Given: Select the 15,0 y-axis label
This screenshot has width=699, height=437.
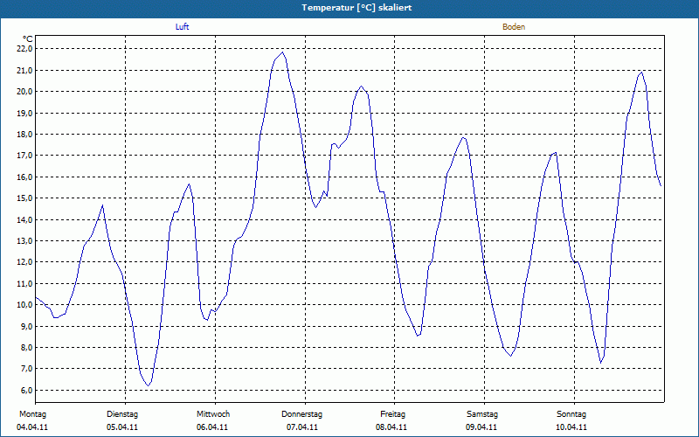Looking at the screenshot, I should (x=25, y=198).
